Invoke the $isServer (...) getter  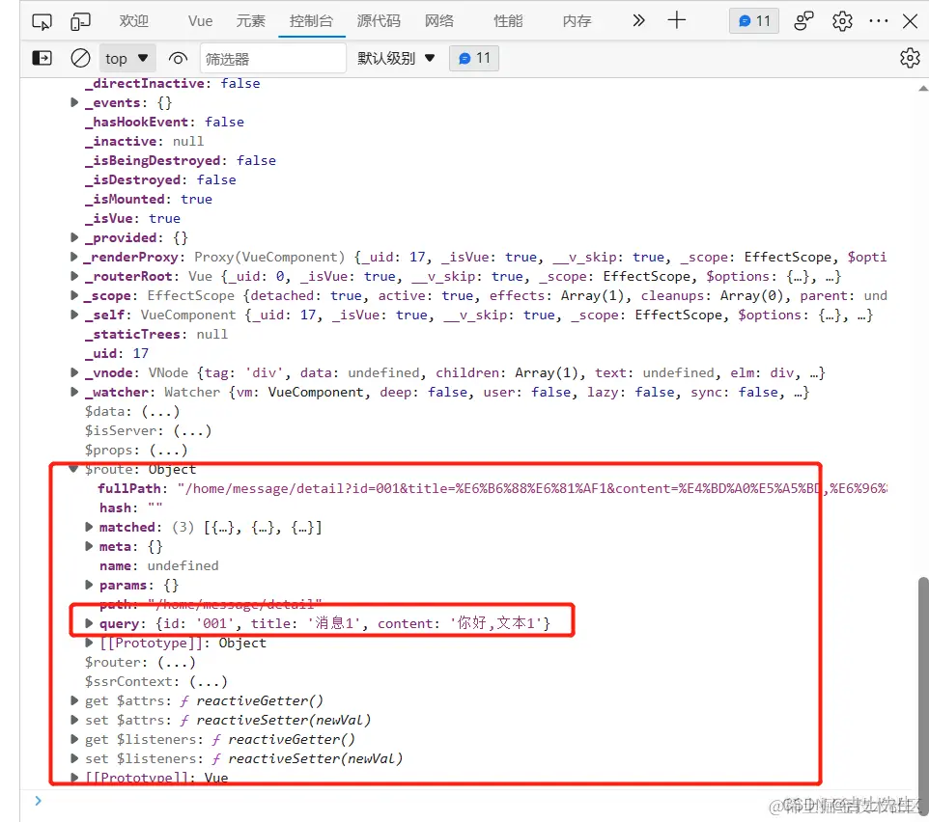[192, 431]
